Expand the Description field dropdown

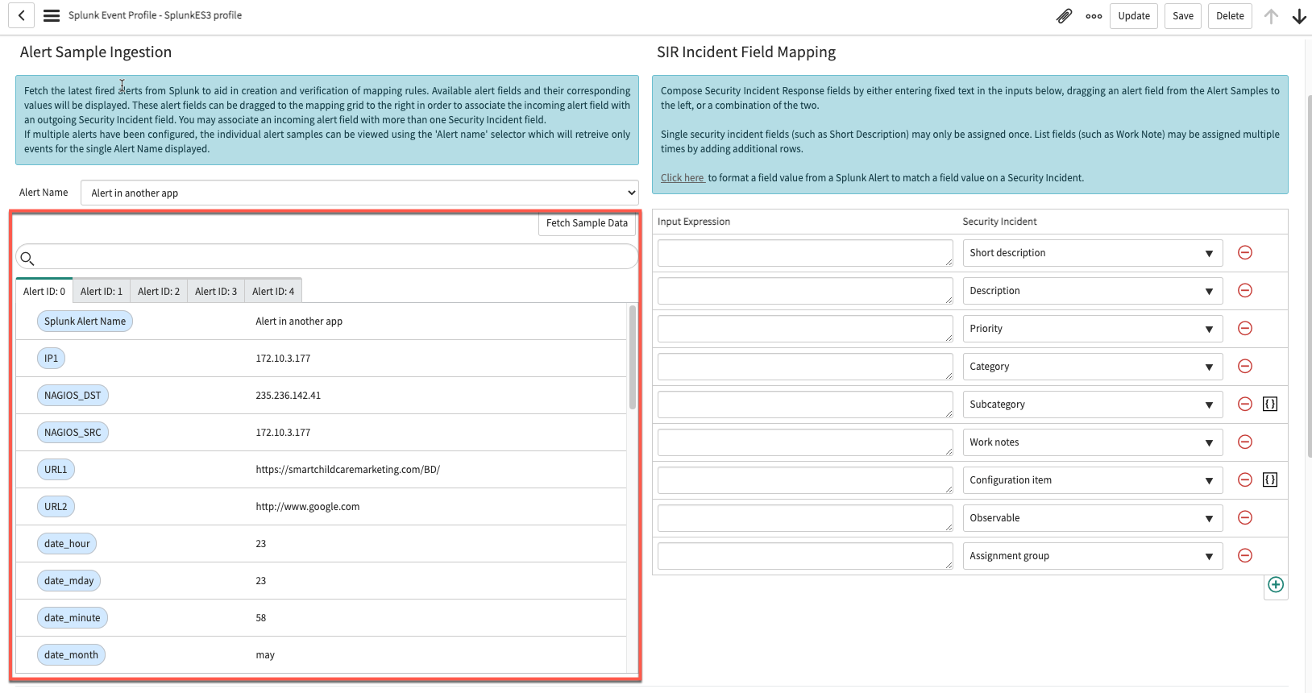coord(1093,291)
